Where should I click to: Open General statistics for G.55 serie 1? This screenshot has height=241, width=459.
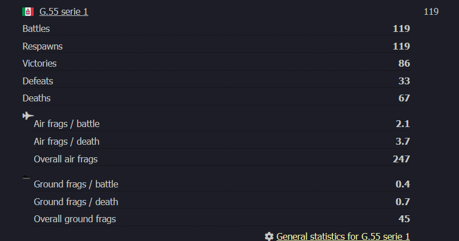coord(343,236)
